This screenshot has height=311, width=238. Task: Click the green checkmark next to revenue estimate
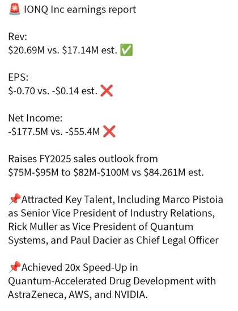click(x=126, y=50)
